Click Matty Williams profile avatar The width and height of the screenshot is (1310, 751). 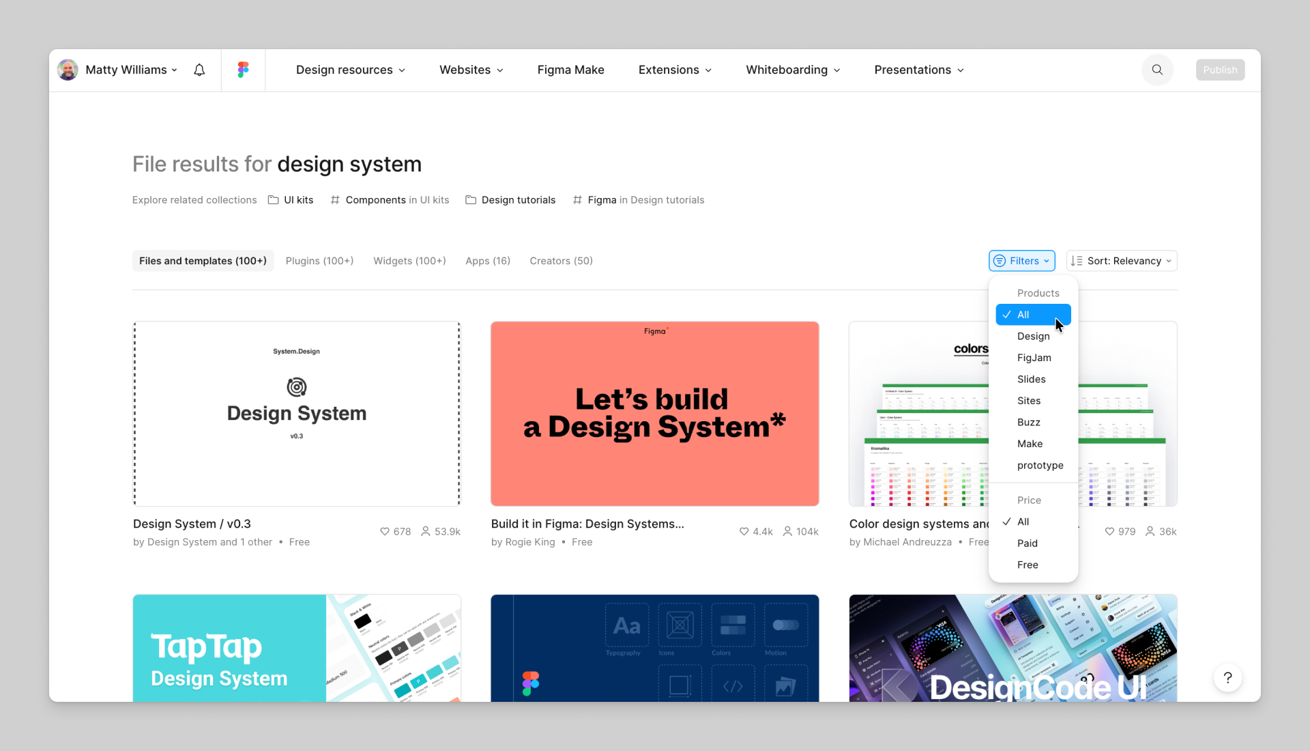pyautogui.click(x=68, y=70)
